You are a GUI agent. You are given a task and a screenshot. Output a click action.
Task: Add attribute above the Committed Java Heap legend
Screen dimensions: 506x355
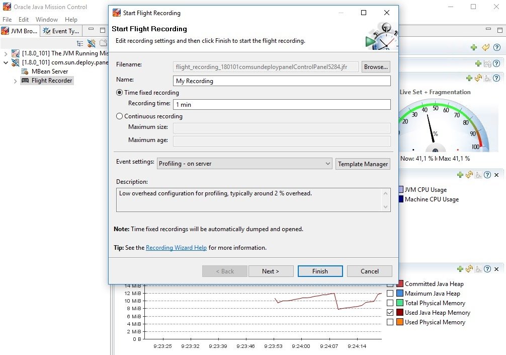coord(460,269)
